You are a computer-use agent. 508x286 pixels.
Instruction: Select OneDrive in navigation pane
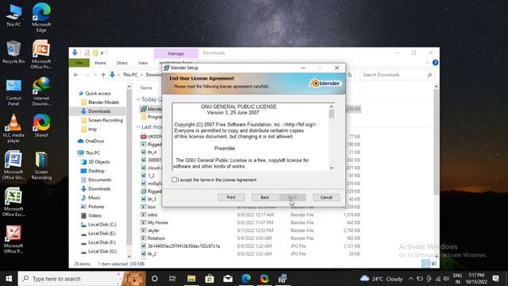pyautogui.click(x=94, y=141)
